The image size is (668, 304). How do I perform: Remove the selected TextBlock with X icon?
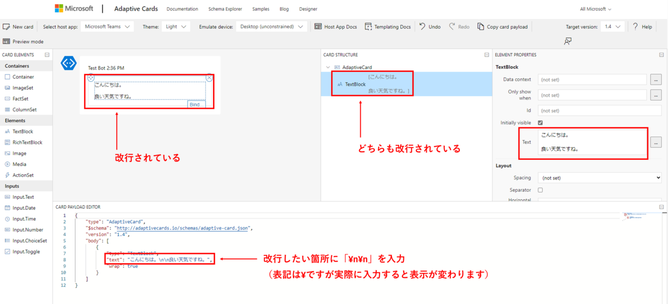coord(209,78)
